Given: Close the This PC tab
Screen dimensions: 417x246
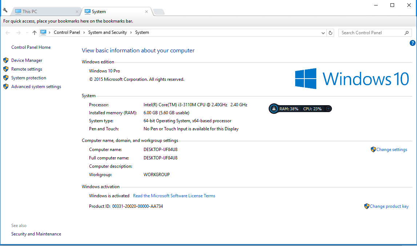Looking at the screenshot, I should pyautogui.click(x=77, y=12).
